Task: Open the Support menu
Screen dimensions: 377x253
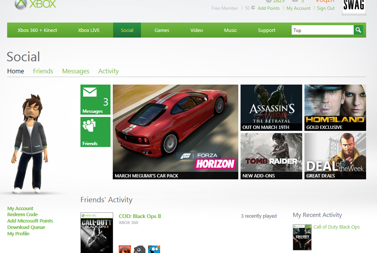Action: (266, 30)
